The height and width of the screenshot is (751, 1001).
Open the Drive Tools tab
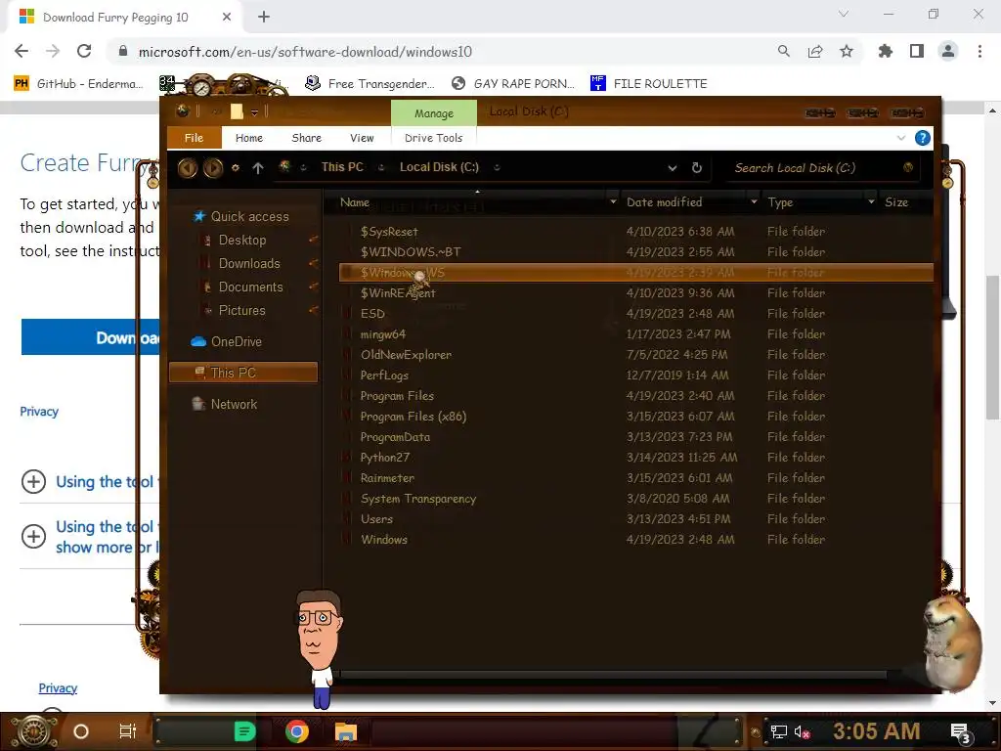433,138
